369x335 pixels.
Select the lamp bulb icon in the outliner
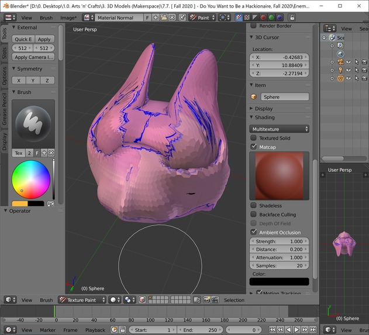[x=340, y=70]
